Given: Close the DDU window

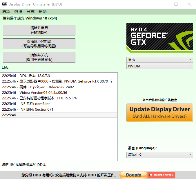Looking at the screenshot, I should click(189, 4).
